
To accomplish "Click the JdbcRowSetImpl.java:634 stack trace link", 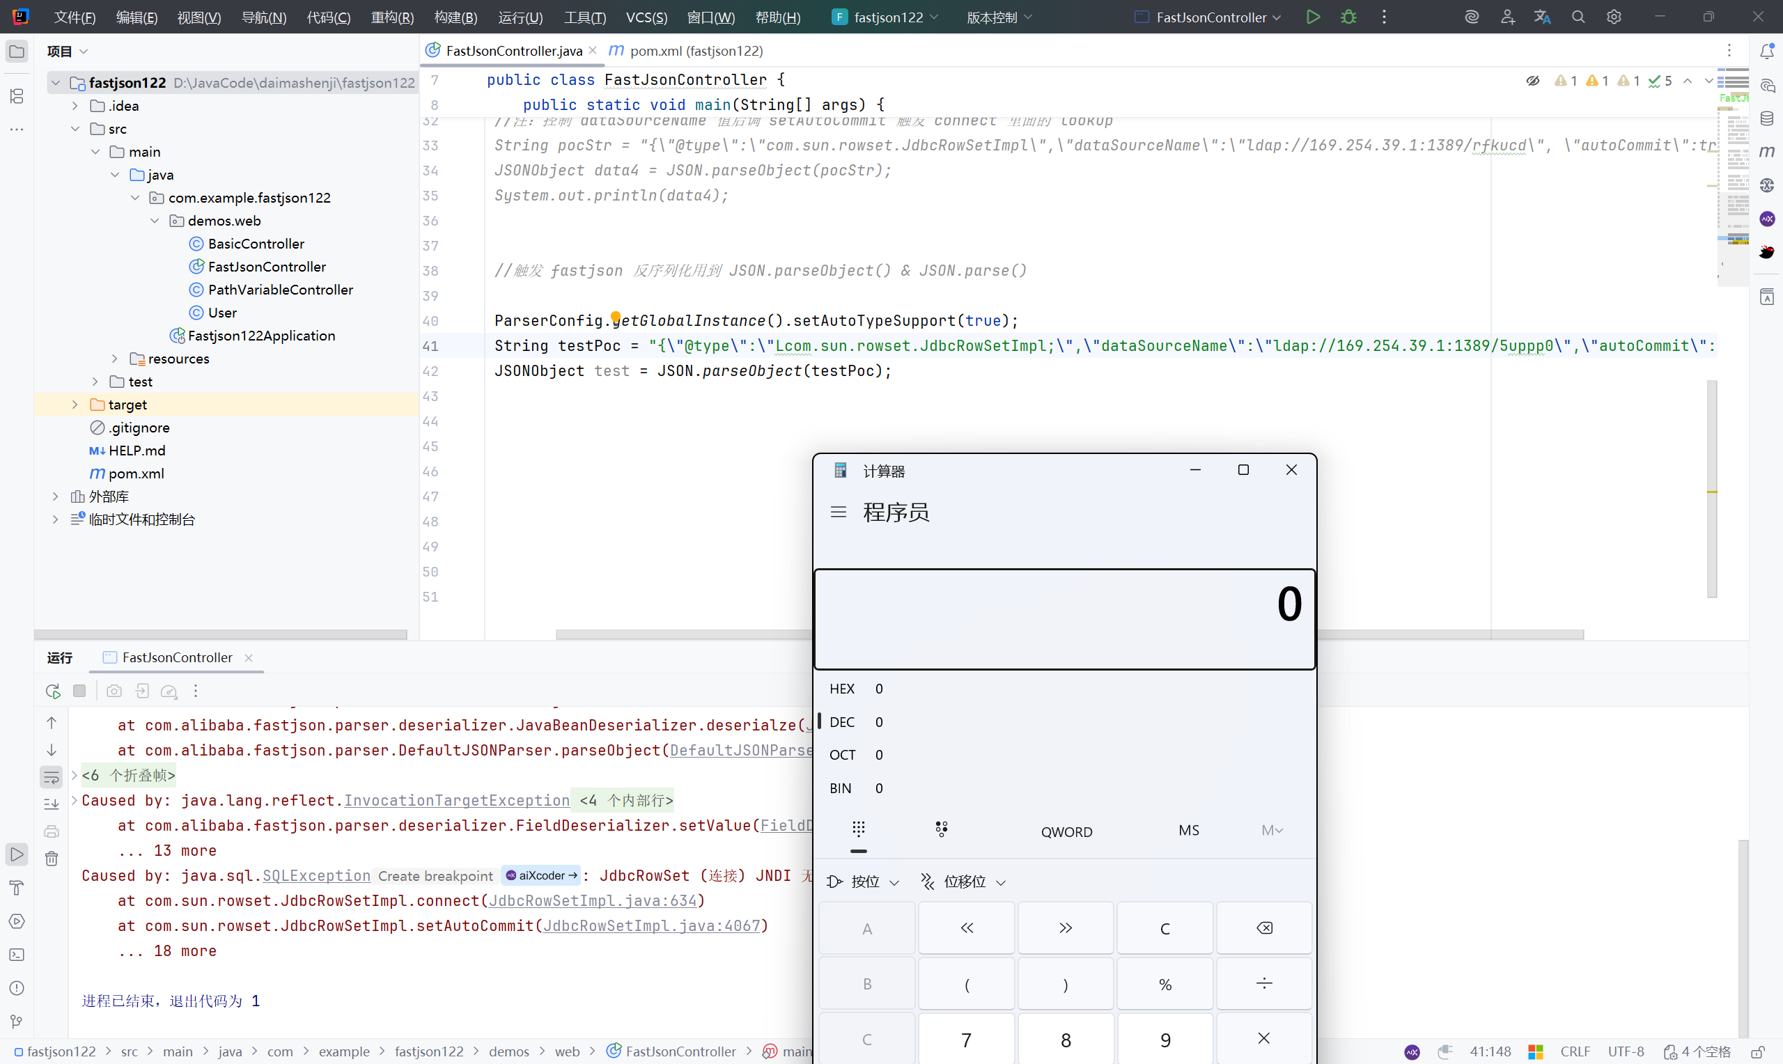I will pyautogui.click(x=592, y=901).
